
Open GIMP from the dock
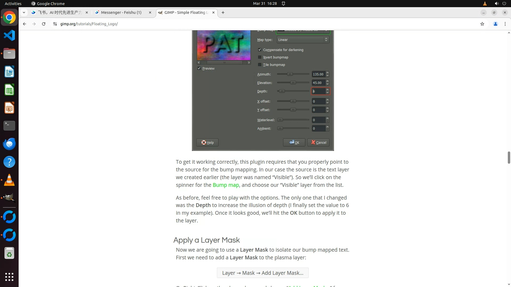[x=9, y=198]
